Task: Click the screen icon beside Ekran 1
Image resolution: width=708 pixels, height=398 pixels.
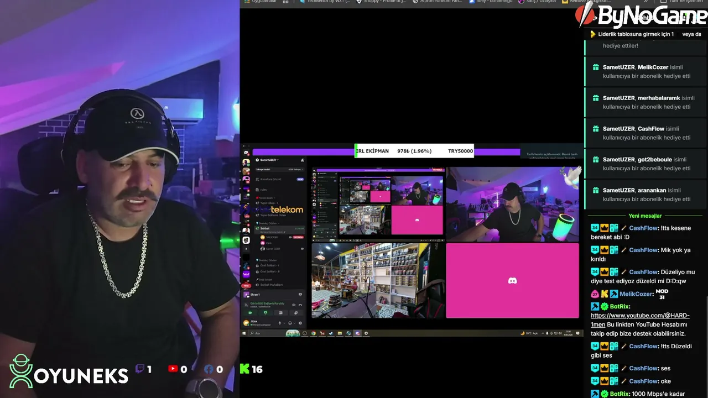Action: (300, 295)
